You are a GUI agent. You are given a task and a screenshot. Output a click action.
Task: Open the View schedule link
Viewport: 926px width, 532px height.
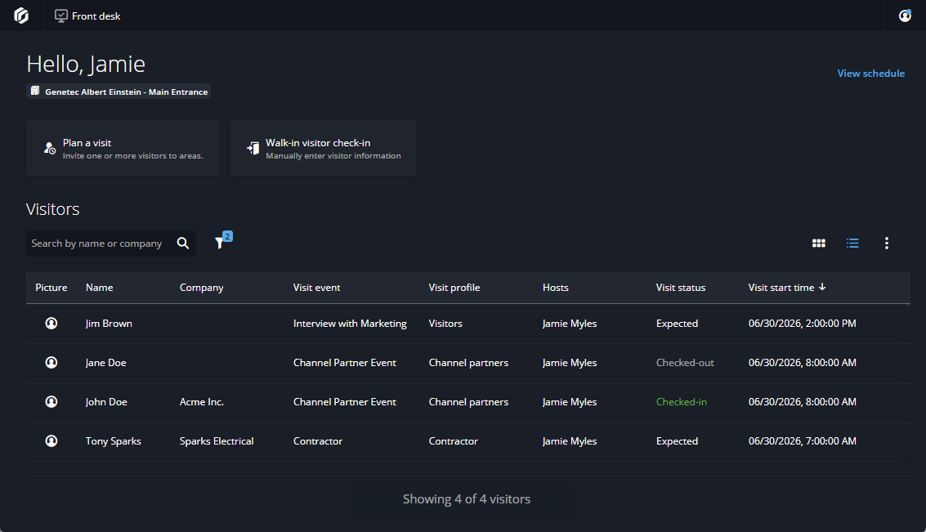coord(870,74)
